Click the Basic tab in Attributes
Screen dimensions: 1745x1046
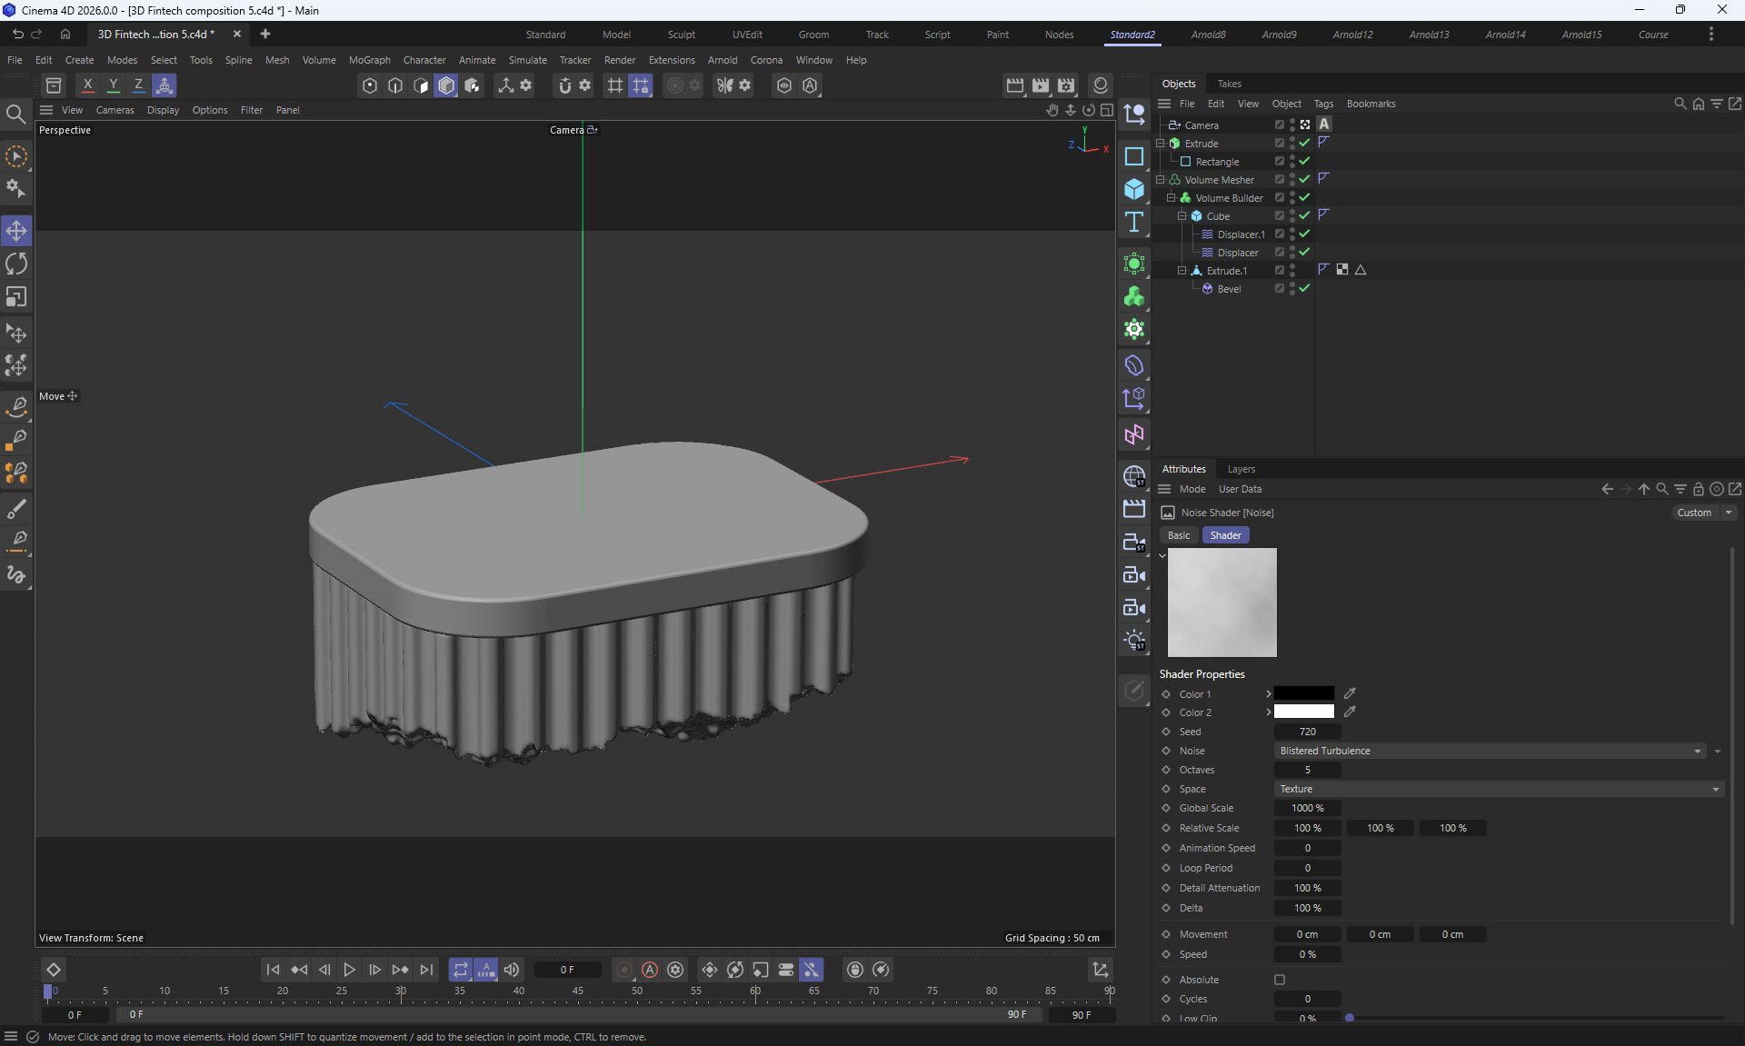[x=1179, y=535]
